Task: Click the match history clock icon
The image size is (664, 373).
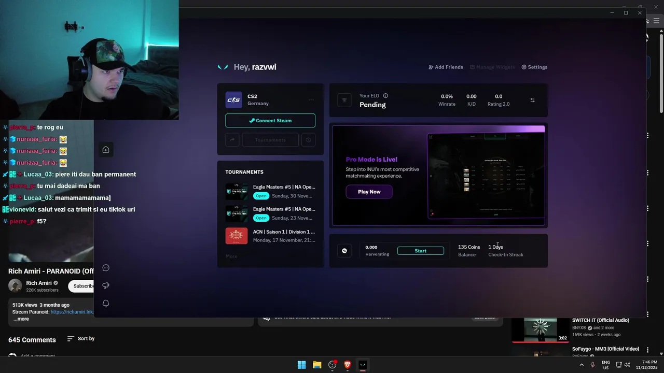Action: click(x=308, y=140)
